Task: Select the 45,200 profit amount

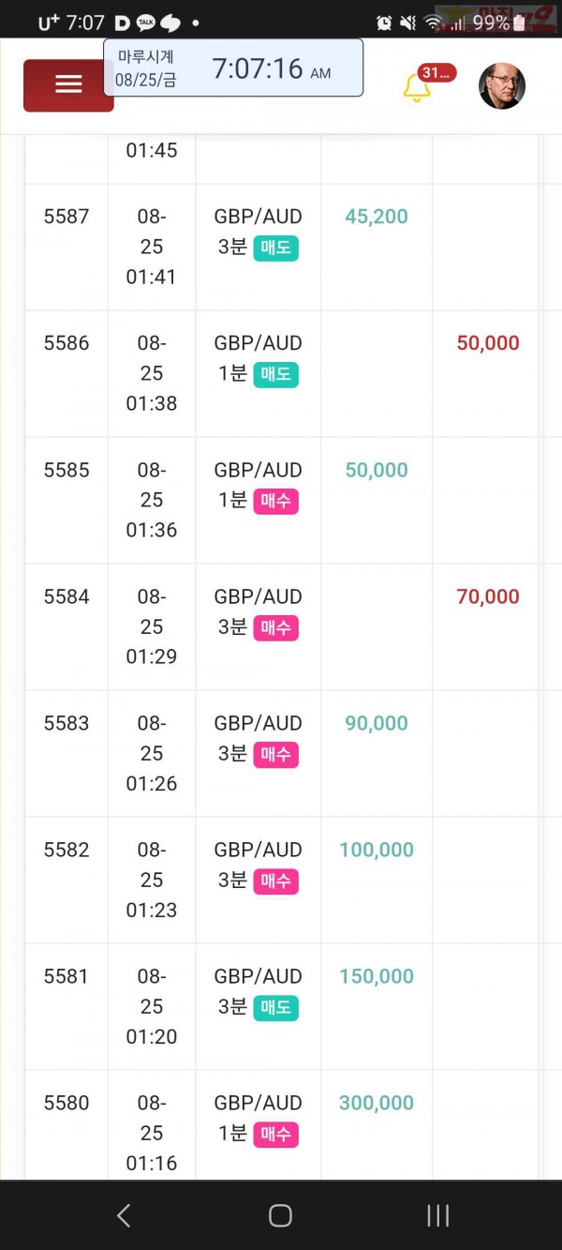Action: tap(377, 217)
